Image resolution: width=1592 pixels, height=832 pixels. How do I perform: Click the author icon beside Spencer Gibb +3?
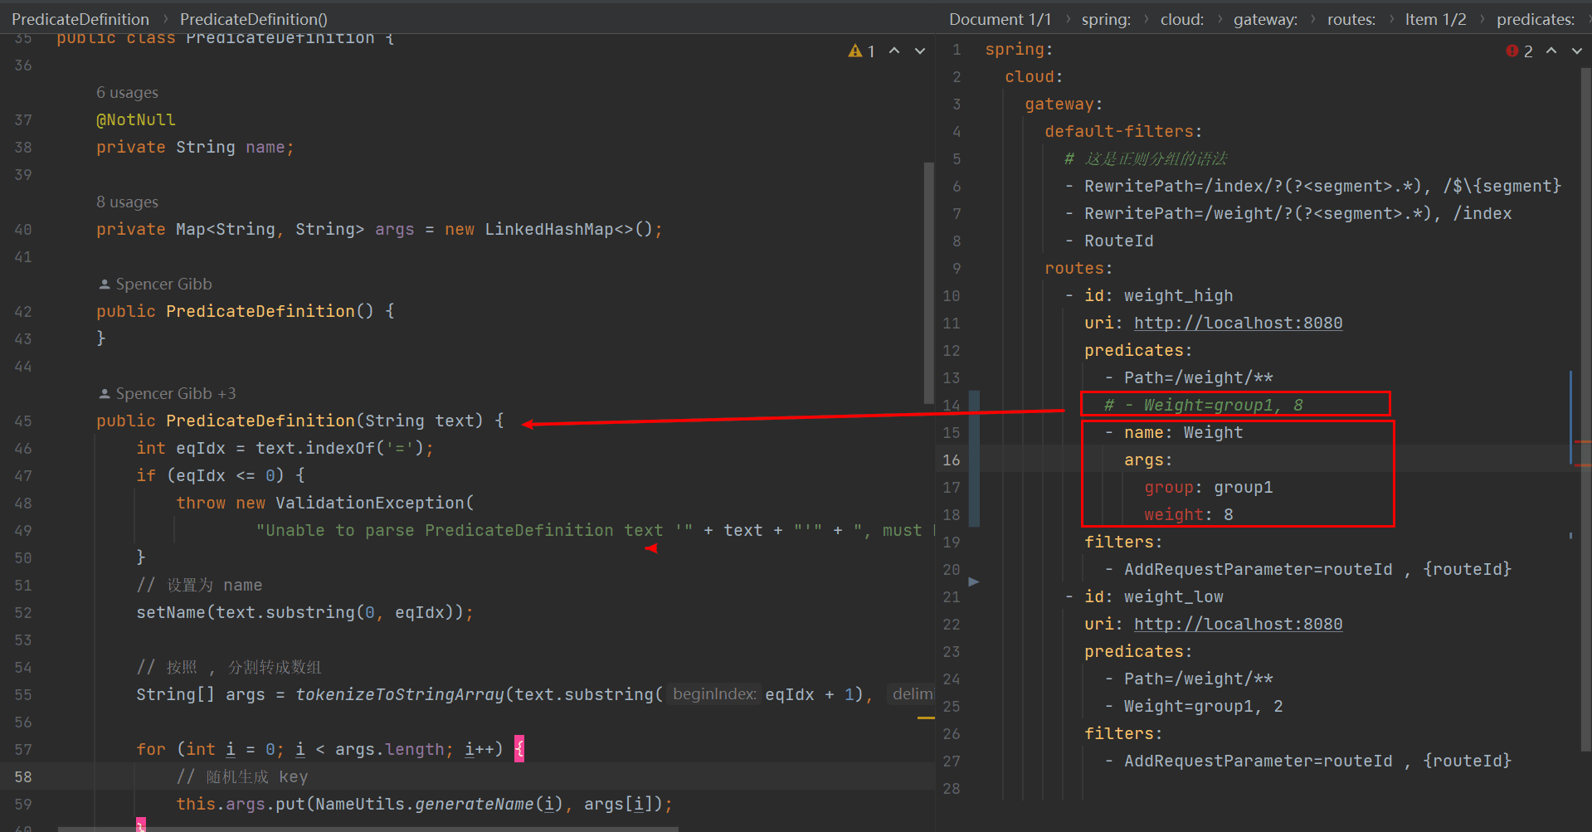[x=105, y=394]
